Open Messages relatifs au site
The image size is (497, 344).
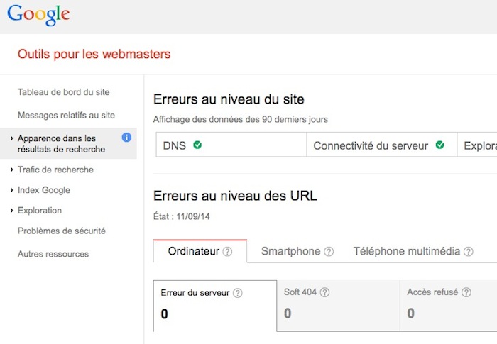pyautogui.click(x=66, y=115)
